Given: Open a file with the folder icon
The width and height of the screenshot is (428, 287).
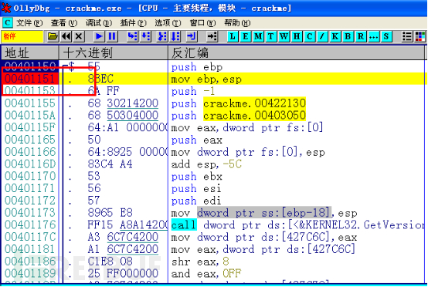Looking at the screenshot, I should point(53,36).
